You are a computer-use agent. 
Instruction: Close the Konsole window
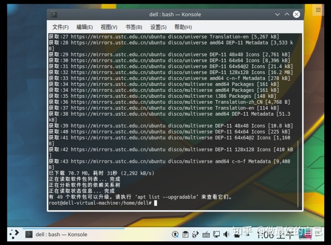pos(297,14)
